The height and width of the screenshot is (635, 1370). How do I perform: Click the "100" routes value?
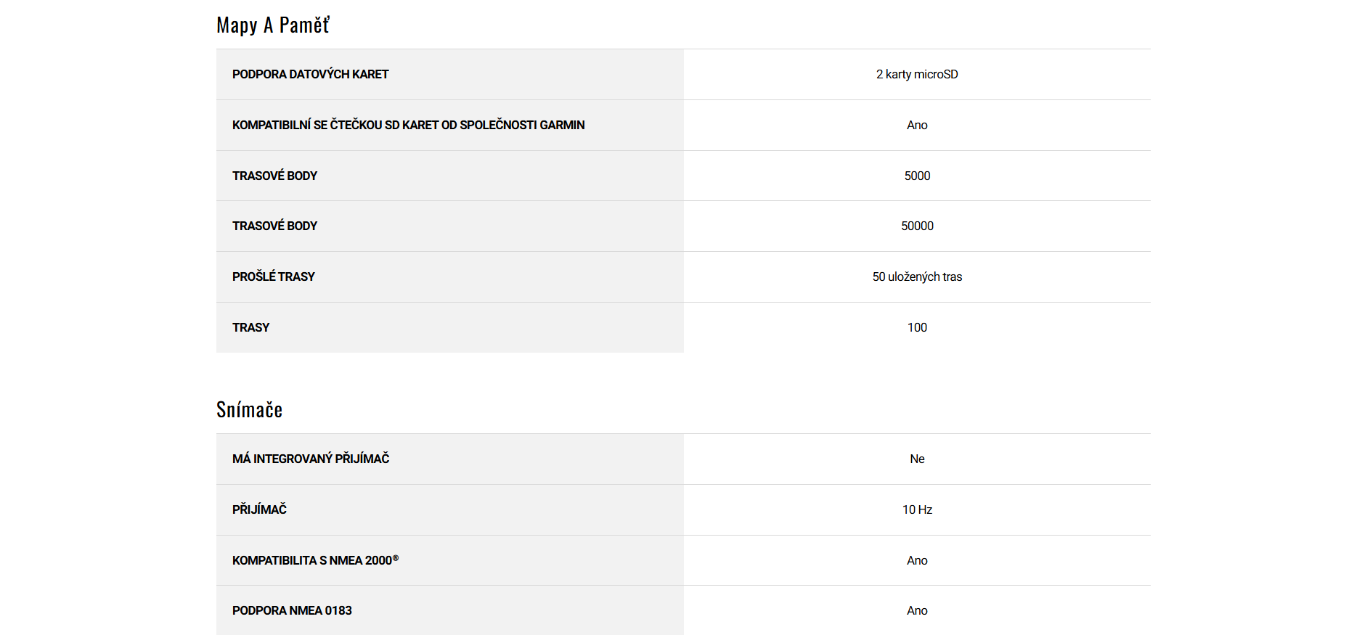[917, 327]
